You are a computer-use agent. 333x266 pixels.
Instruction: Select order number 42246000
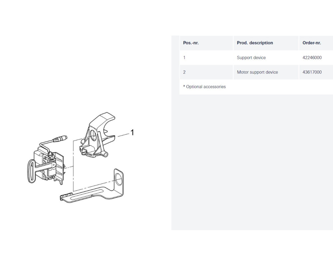click(x=312, y=58)
